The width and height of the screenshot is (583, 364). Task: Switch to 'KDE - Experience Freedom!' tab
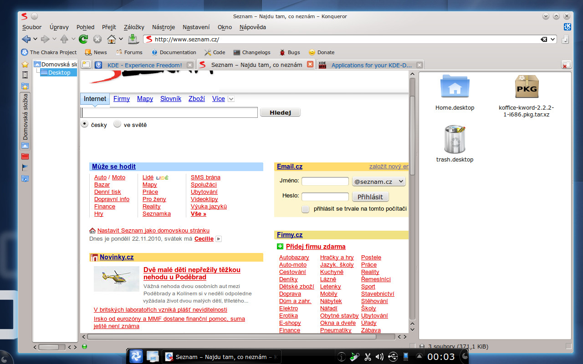coord(144,65)
